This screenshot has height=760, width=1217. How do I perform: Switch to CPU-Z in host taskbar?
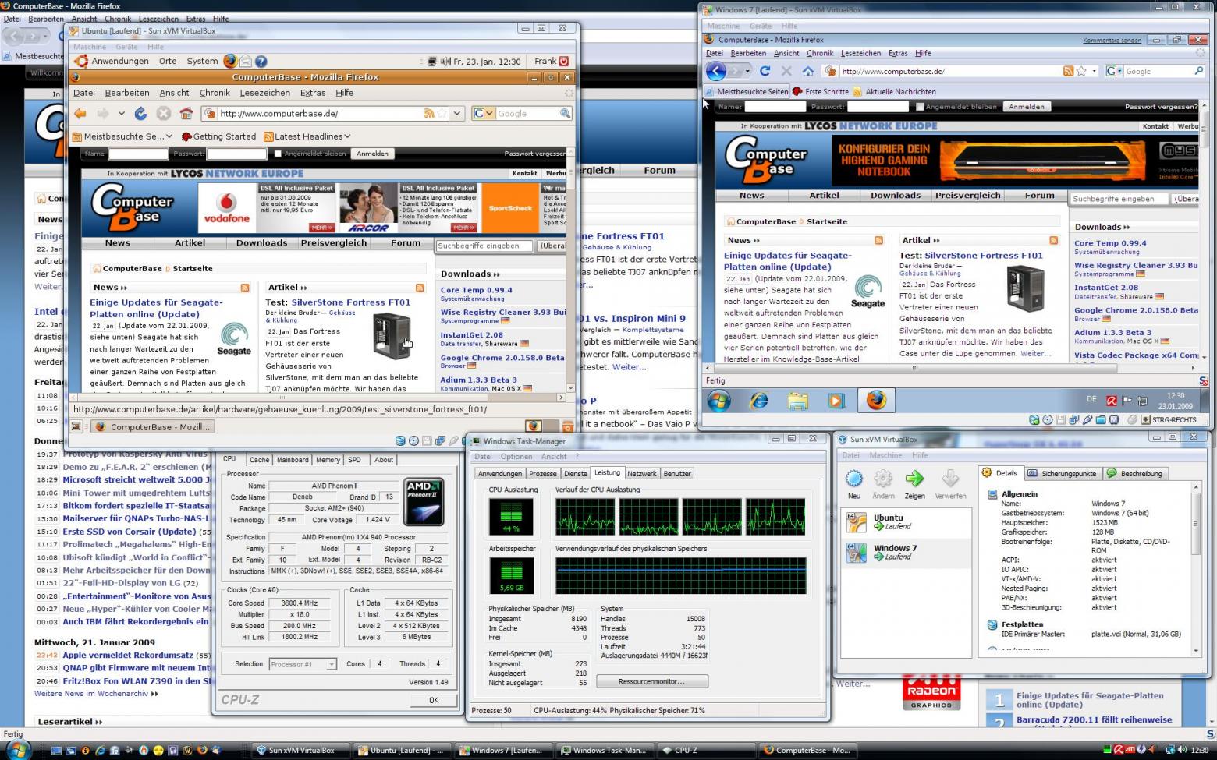(x=704, y=750)
